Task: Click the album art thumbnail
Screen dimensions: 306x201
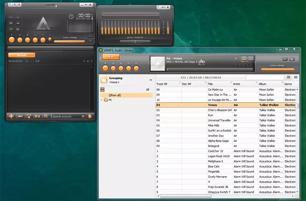Action: pos(158,64)
